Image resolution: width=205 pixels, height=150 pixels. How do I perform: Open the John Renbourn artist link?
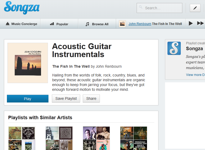[140, 24]
